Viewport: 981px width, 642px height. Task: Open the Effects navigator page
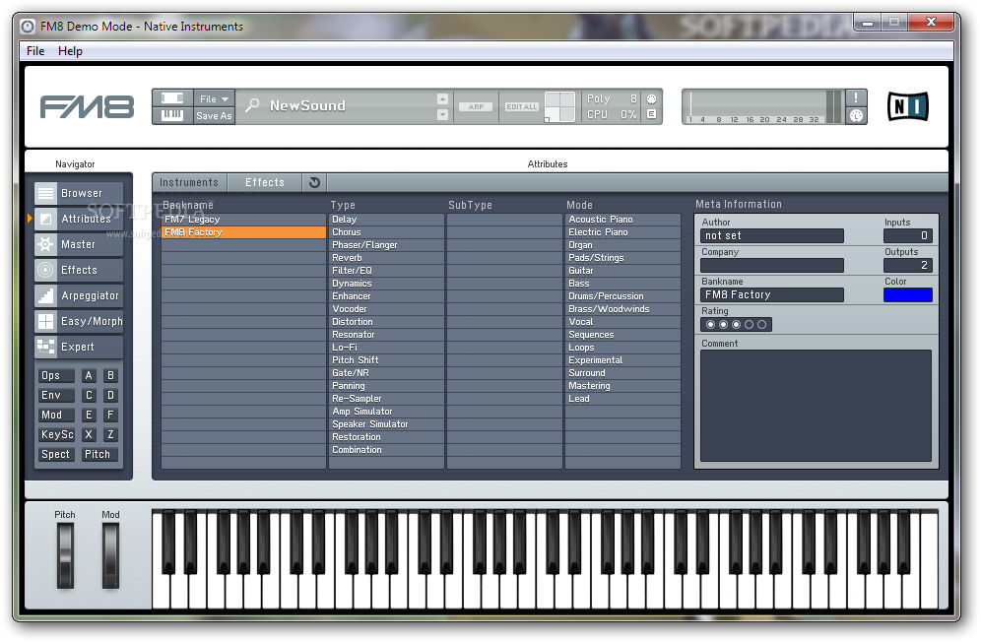tap(79, 271)
